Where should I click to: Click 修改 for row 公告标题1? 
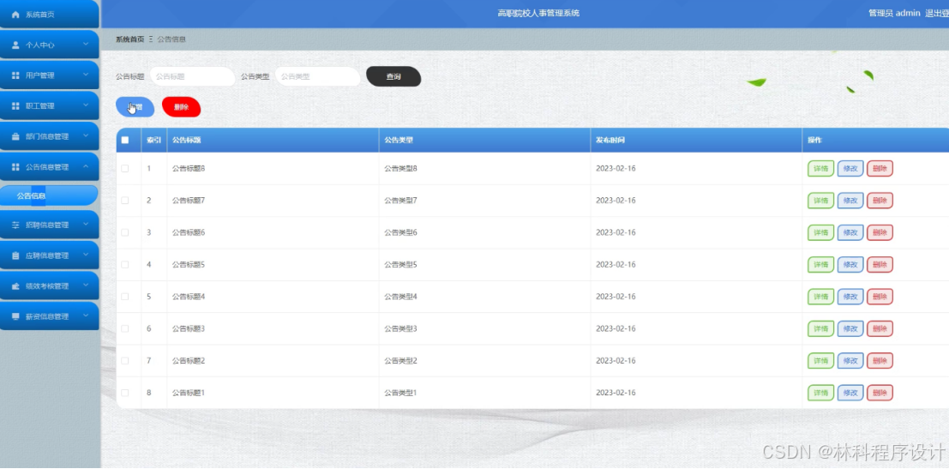pos(850,393)
